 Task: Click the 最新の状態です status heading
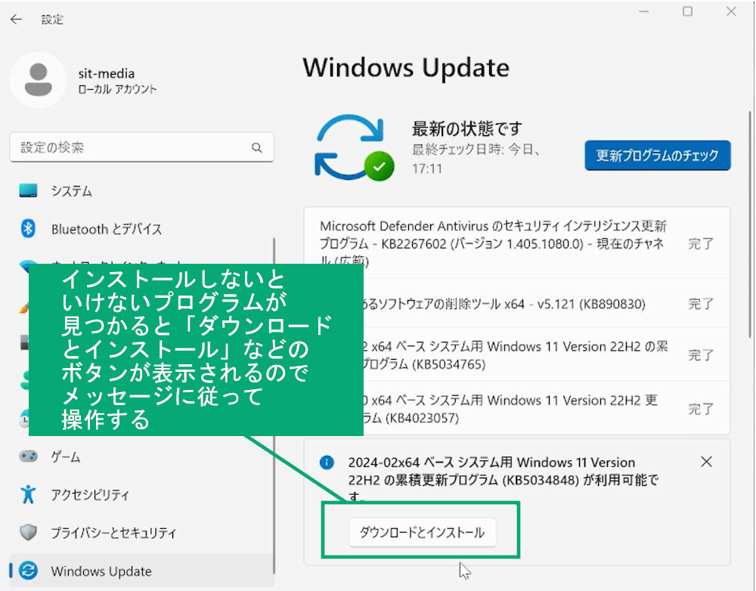point(466,128)
